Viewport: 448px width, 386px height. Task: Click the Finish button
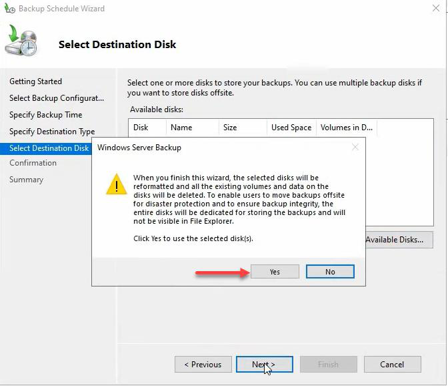pos(328,364)
